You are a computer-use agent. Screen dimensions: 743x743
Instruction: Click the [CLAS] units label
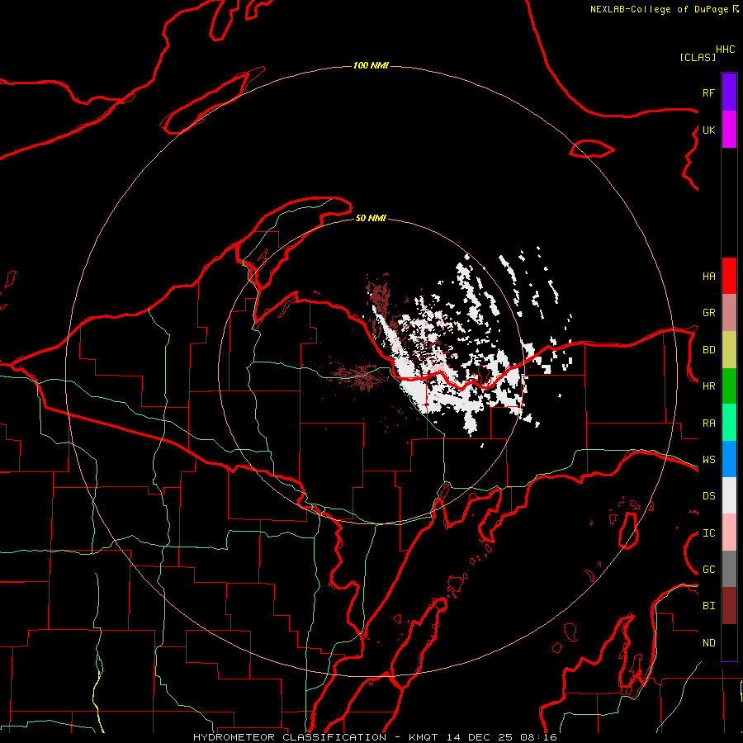[698, 57]
